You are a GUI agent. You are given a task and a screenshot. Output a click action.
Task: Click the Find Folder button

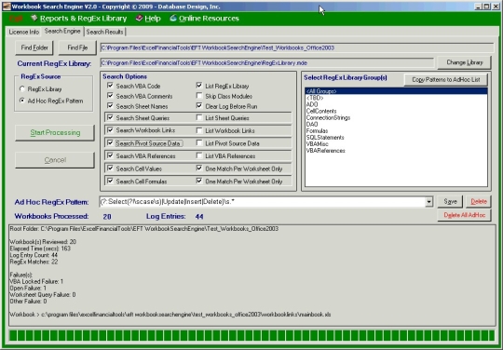(x=34, y=47)
